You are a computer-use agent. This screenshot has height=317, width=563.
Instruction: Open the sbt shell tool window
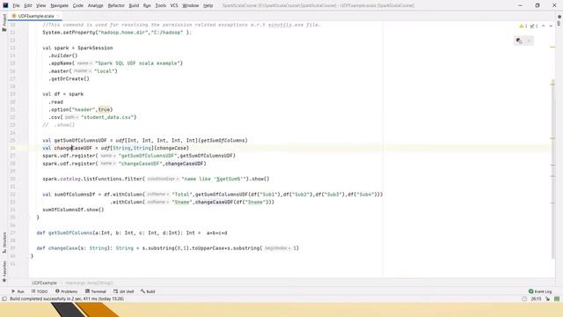[x=123, y=291]
